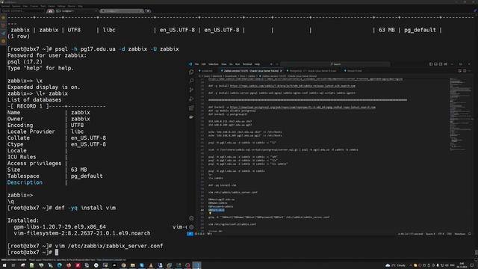Screen dimensions: 478x269
Task: Click the VS Code title bar search box
Action: click(x=335, y=64)
